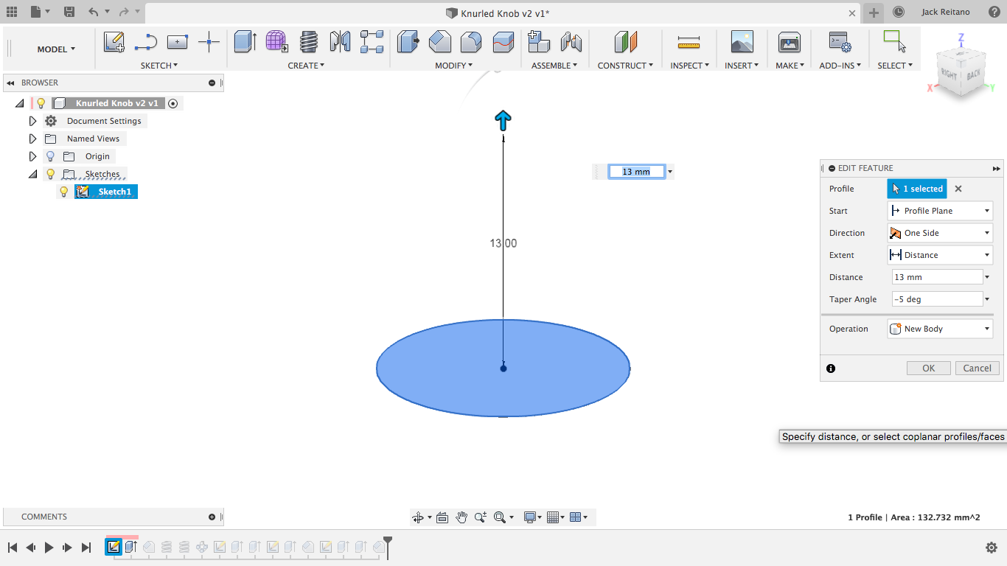
Task: Collapse the Sketches folder
Action: click(x=32, y=174)
